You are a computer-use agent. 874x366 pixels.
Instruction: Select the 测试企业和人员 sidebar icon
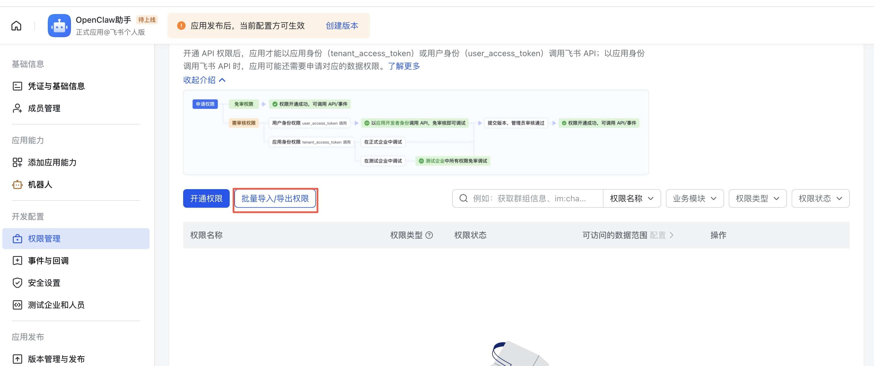point(17,305)
